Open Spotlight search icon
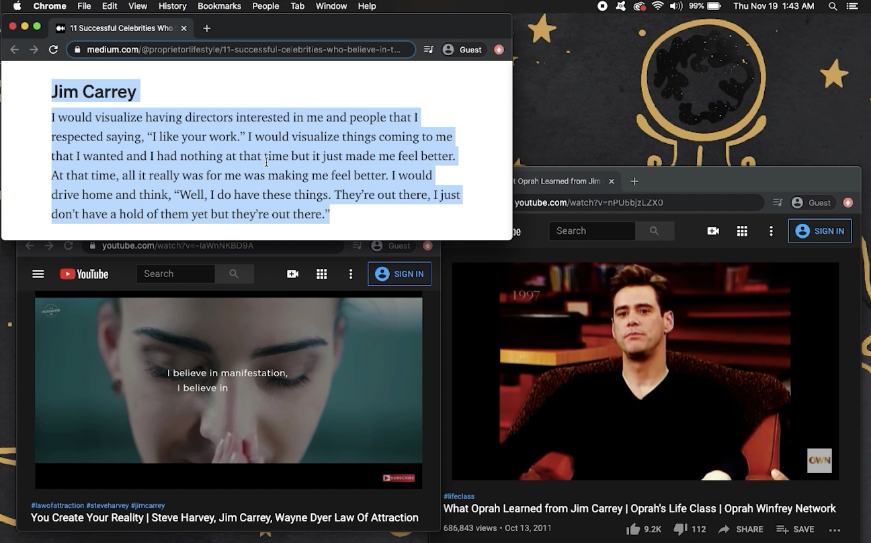Image resolution: width=871 pixels, height=543 pixels. click(x=833, y=6)
